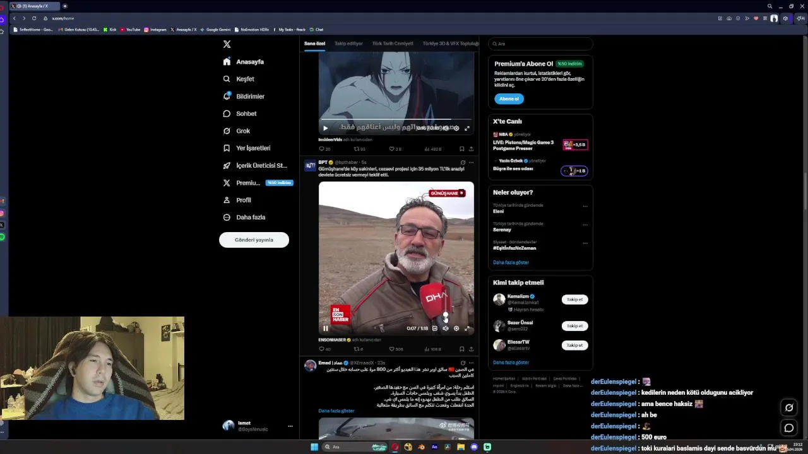The image size is (808, 454).
Task: Mute the ENSONHABER video volume
Action: point(445,329)
